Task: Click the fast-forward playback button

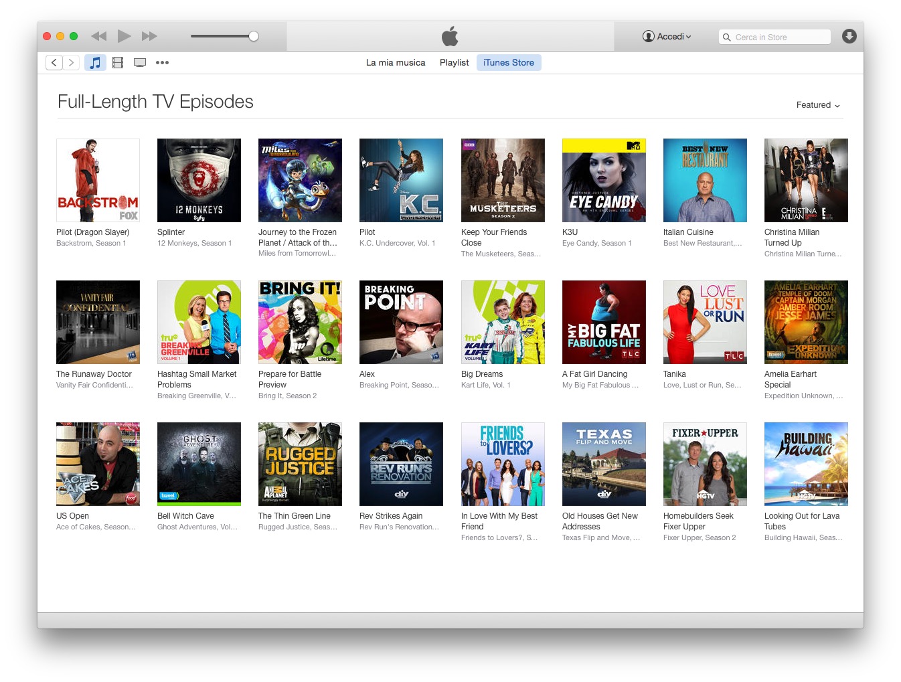Action: click(149, 36)
